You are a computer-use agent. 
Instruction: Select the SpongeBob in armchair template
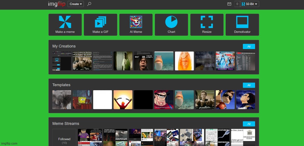click(82, 100)
